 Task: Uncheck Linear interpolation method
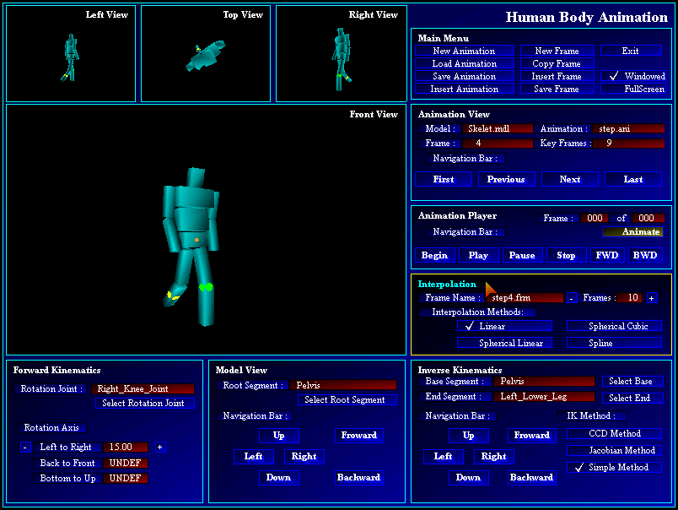point(503,326)
